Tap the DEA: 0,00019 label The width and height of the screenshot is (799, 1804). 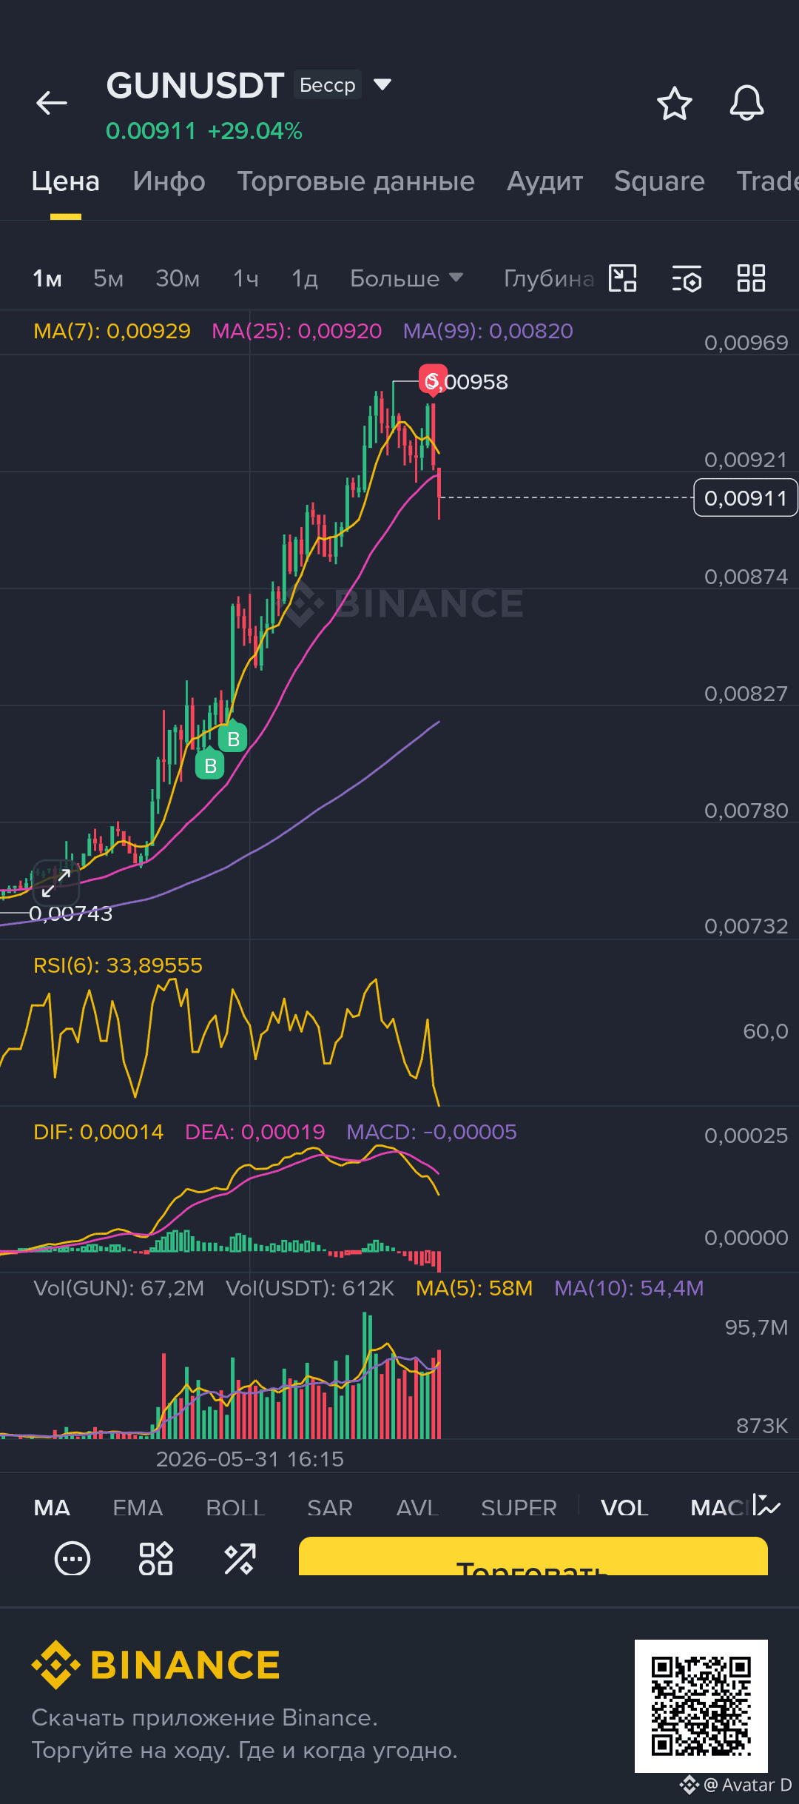coord(255,1132)
